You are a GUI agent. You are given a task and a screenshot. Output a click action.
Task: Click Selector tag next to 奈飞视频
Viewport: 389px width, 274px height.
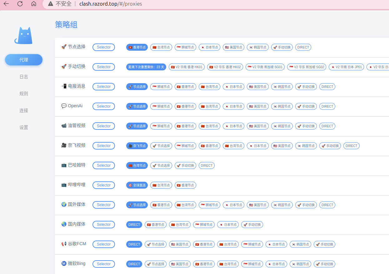pyautogui.click(x=103, y=146)
